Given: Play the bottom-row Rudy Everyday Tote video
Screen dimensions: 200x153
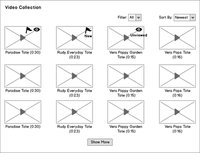Looking at the screenshot, I should (74, 112).
